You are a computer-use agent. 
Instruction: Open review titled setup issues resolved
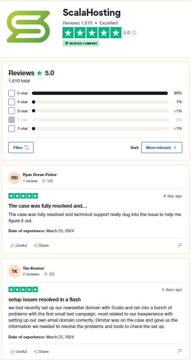[x=45, y=300]
